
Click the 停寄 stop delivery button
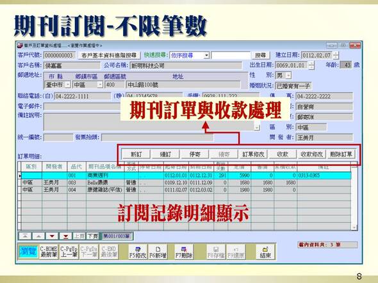point(195,154)
